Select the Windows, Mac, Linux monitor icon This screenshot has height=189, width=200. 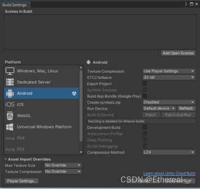coord(10,71)
